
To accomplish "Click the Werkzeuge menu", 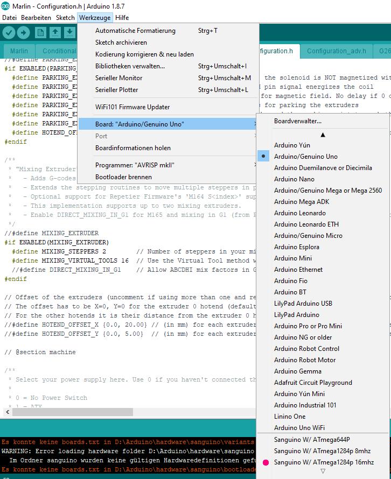I will click(95, 18).
